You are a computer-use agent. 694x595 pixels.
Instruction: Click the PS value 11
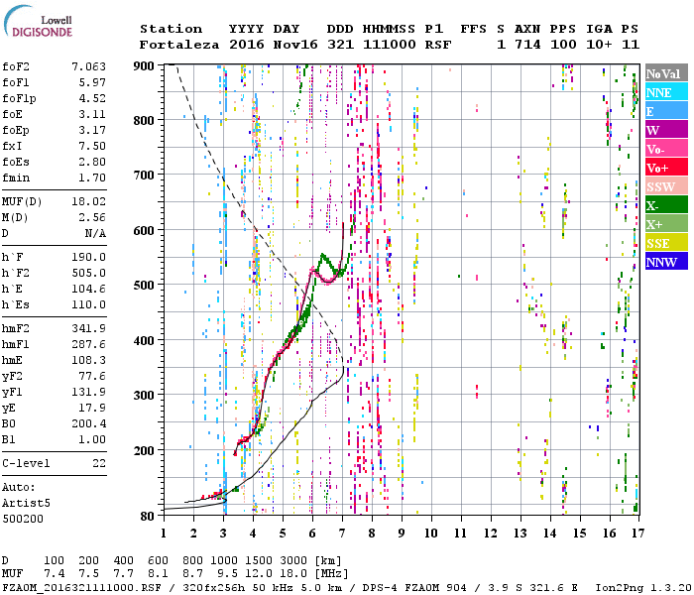pos(631,45)
